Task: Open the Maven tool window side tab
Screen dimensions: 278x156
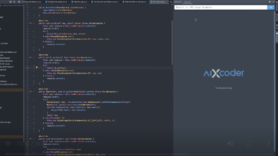Action: pos(277,18)
